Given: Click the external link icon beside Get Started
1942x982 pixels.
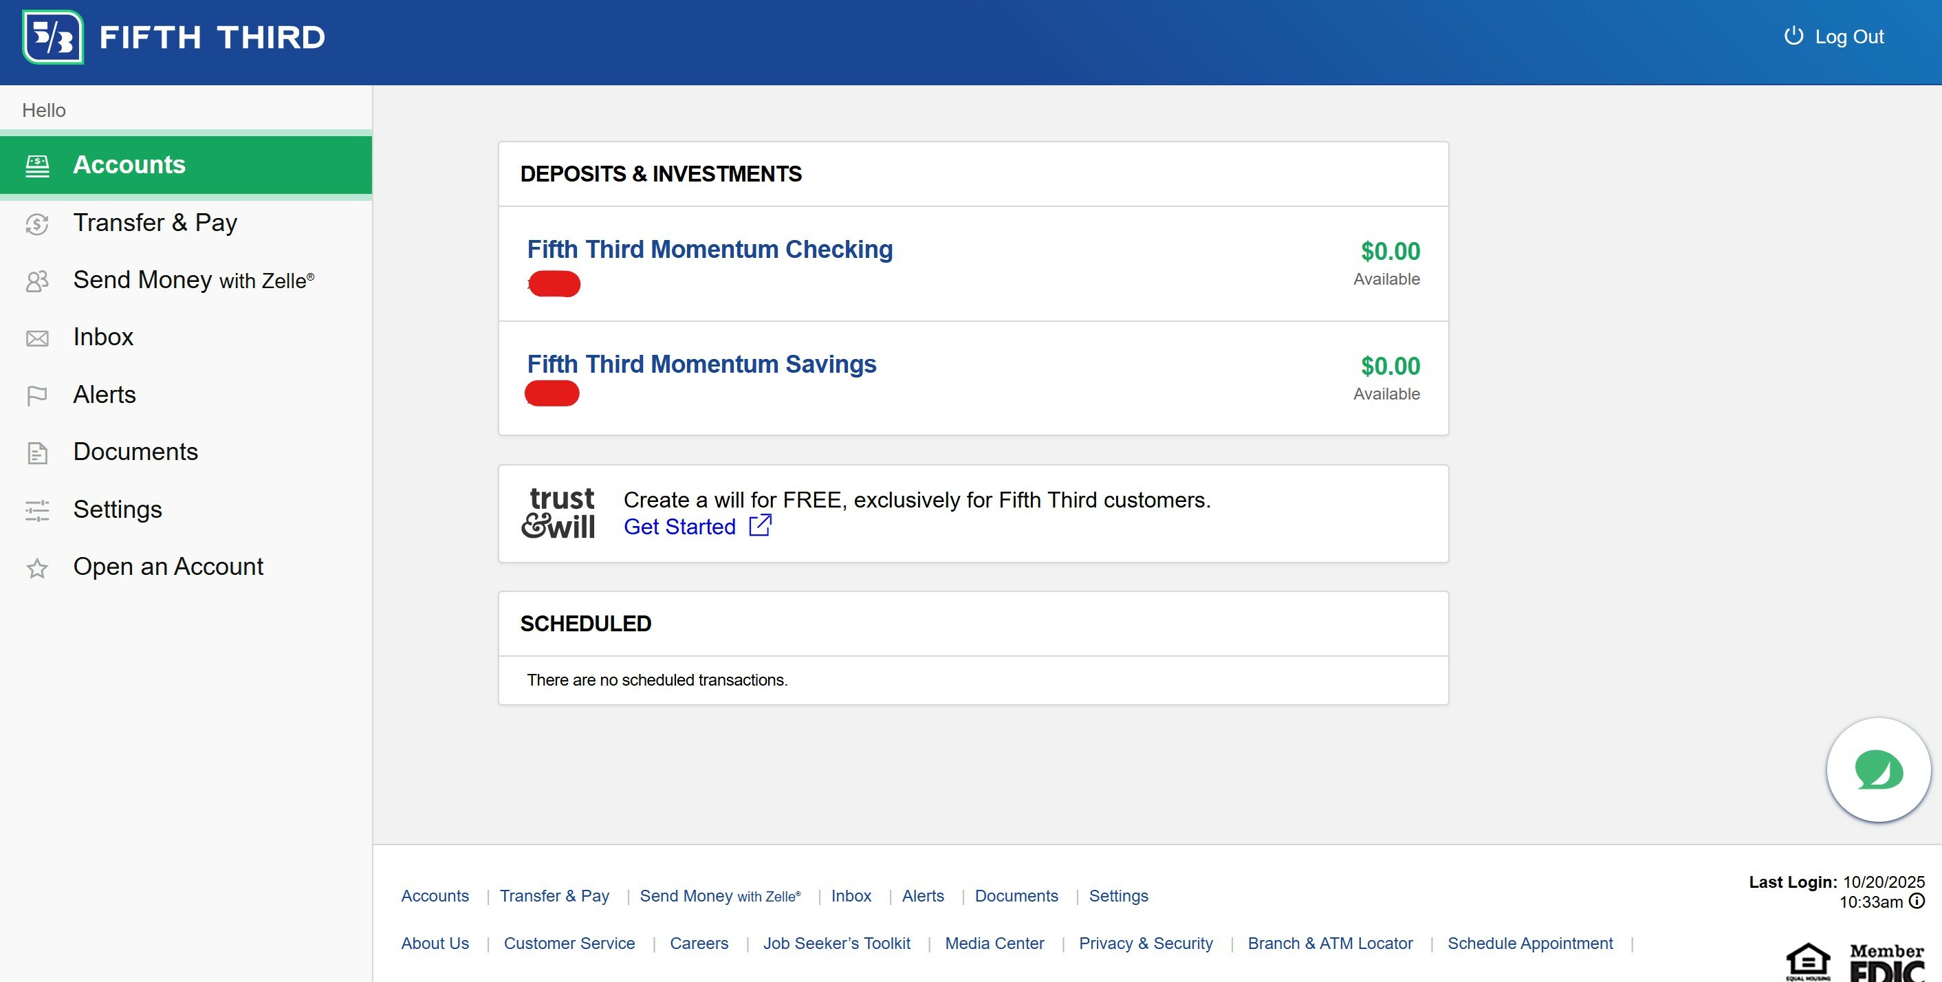Looking at the screenshot, I should [760, 525].
